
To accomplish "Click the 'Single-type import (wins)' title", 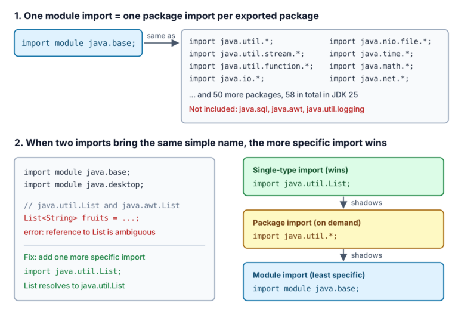I will [x=301, y=171].
